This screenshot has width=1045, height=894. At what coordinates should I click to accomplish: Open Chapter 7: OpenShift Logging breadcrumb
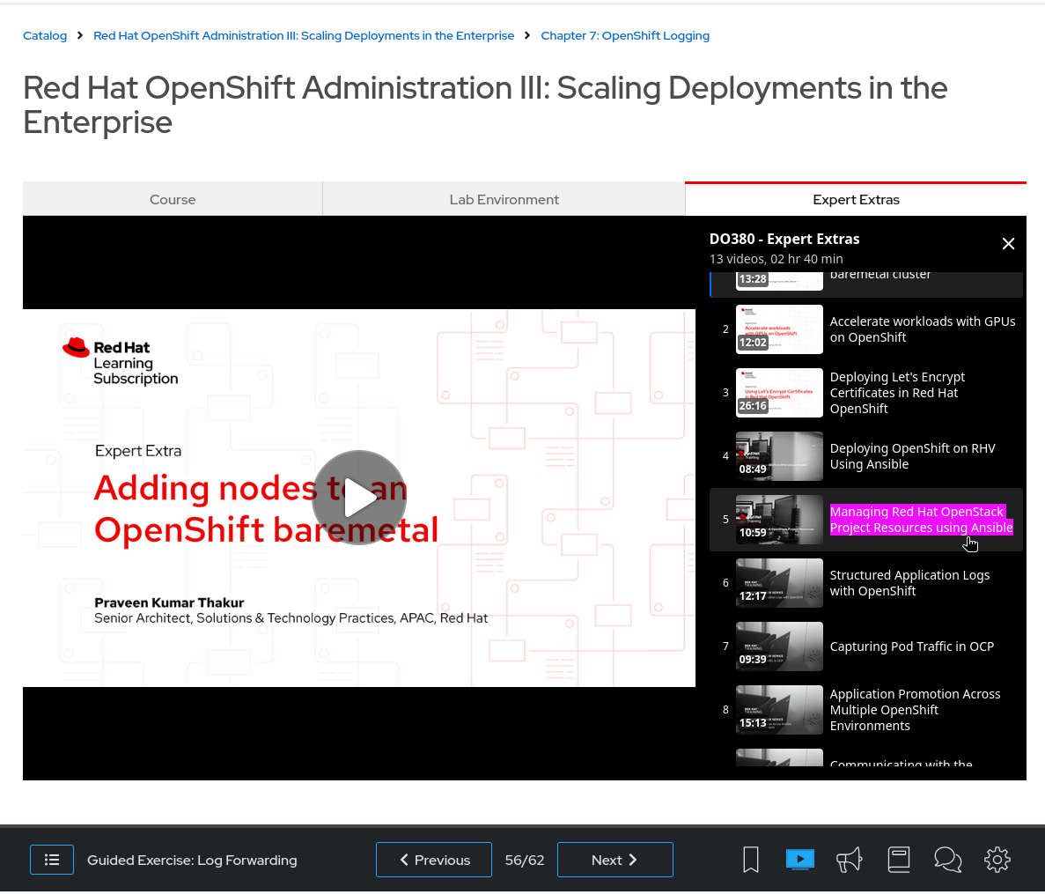tap(625, 35)
